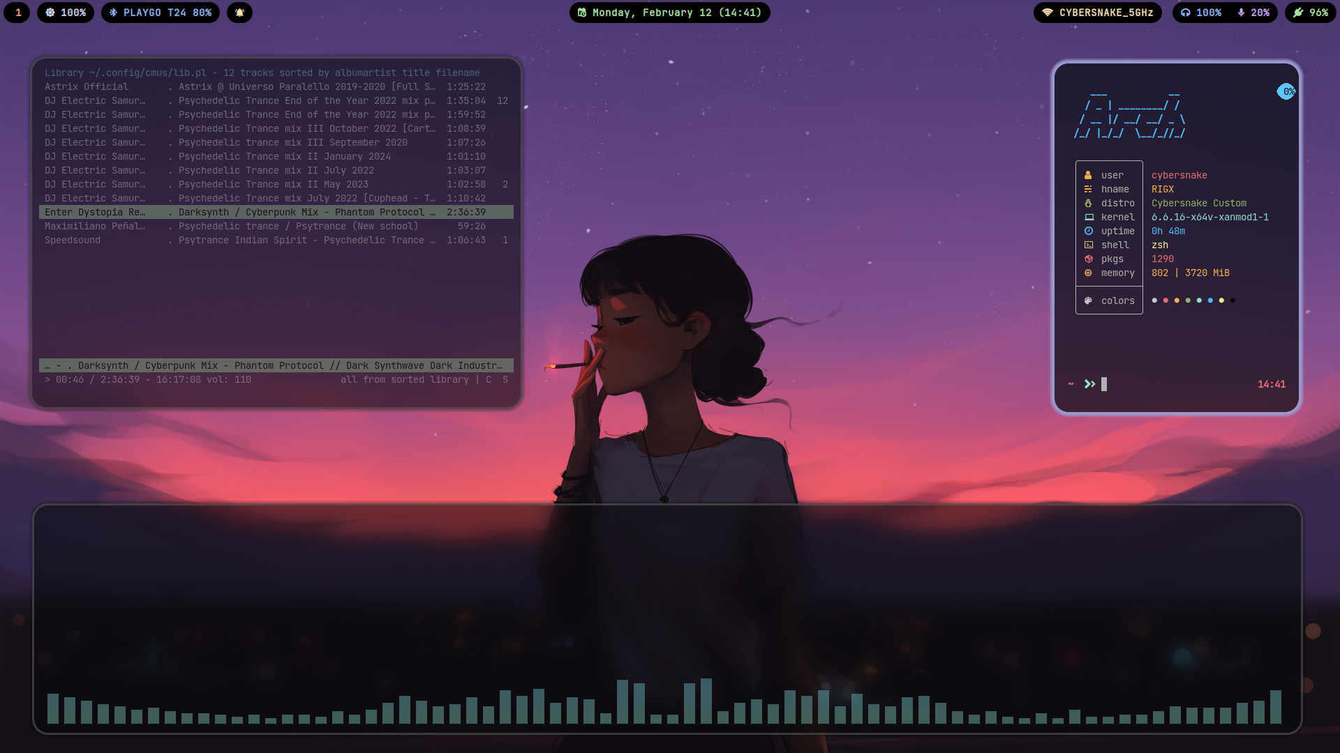Click the Library header line in cmus

(262, 73)
